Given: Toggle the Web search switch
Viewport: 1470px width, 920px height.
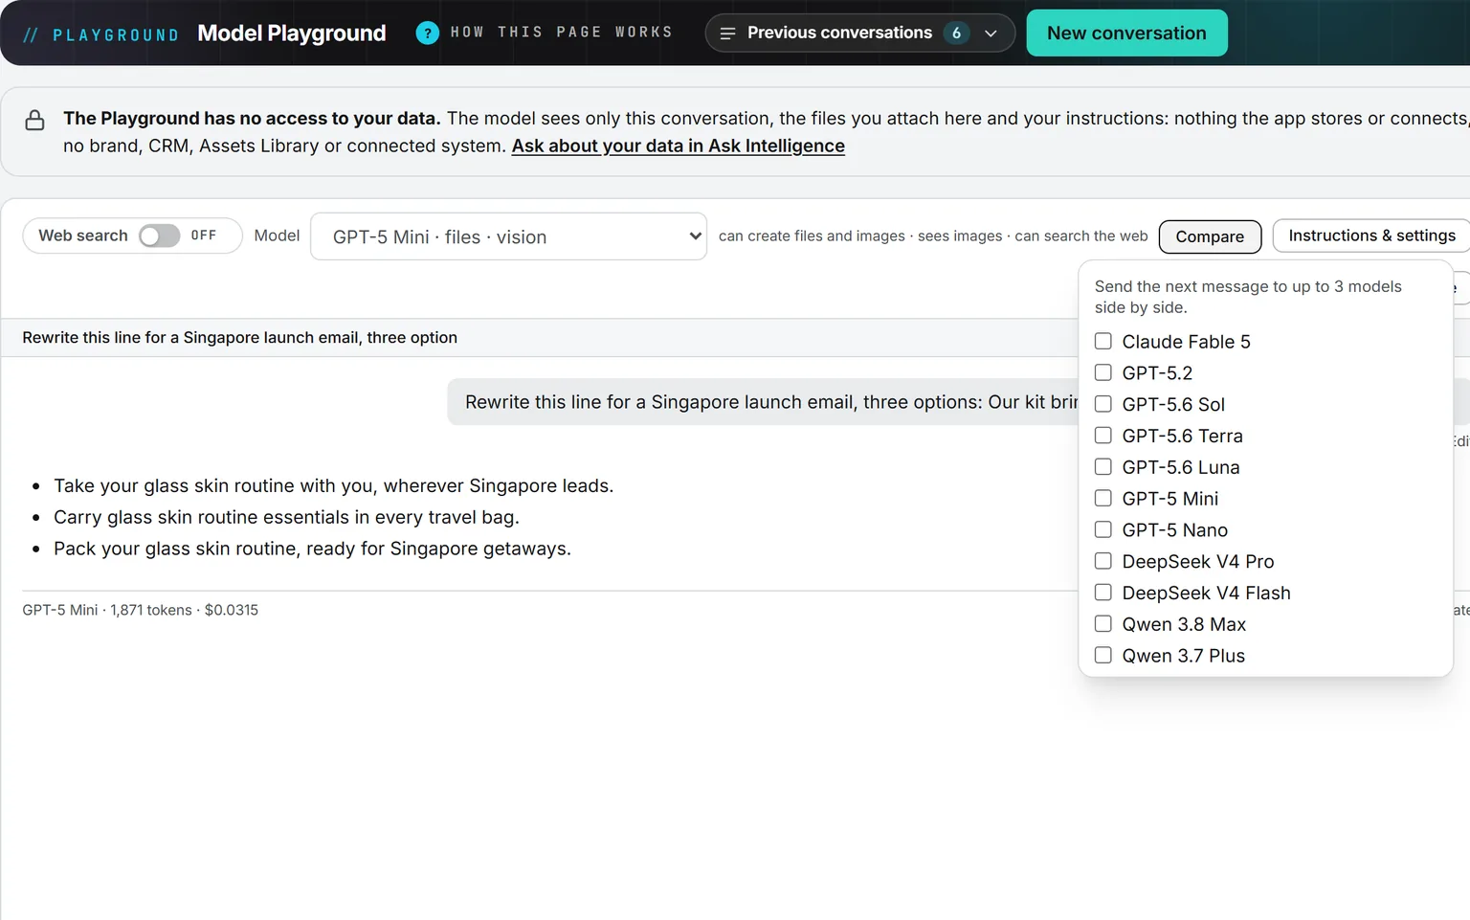Looking at the screenshot, I should [x=159, y=236].
